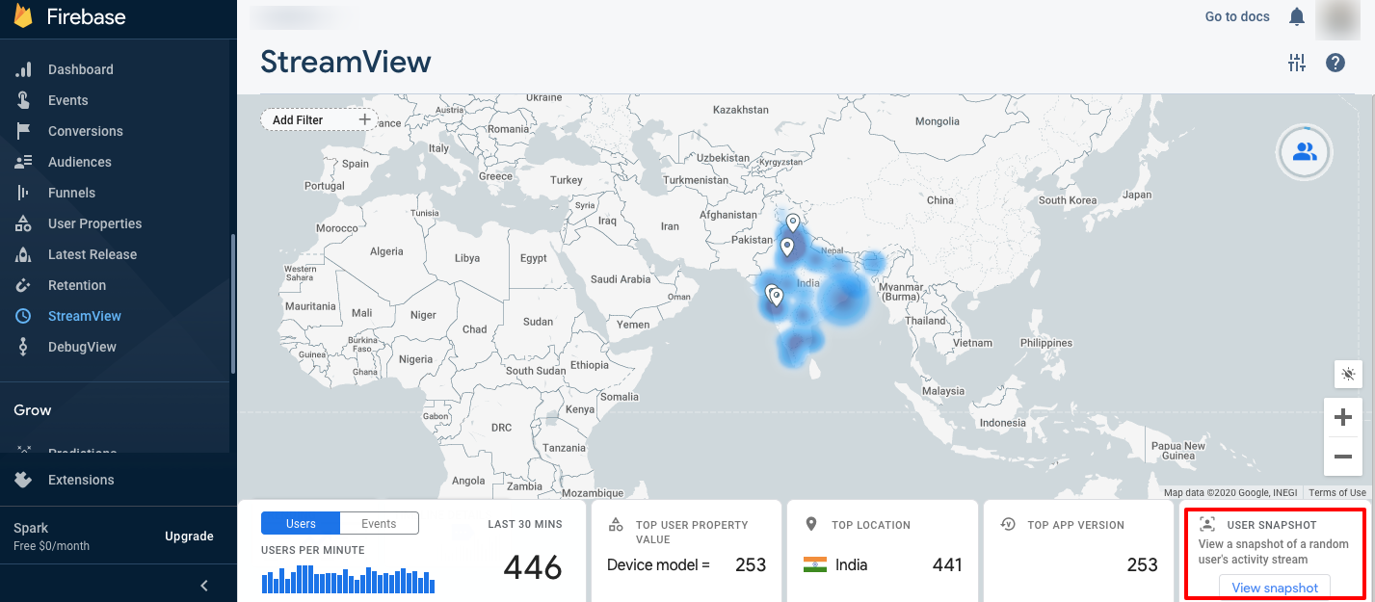Image resolution: width=1375 pixels, height=602 pixels.
Task: Click the India flag in Top Location
Action: click(815, 564)
